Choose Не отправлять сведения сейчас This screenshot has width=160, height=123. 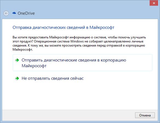82,78
